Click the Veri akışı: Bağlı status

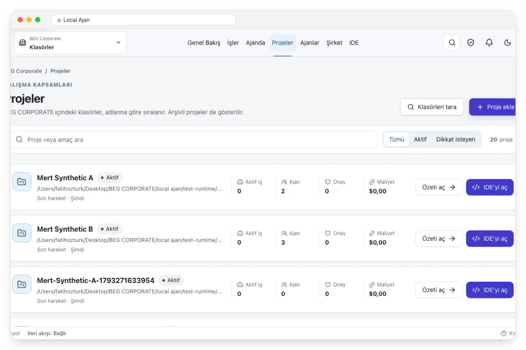click(x=46, y=333)
